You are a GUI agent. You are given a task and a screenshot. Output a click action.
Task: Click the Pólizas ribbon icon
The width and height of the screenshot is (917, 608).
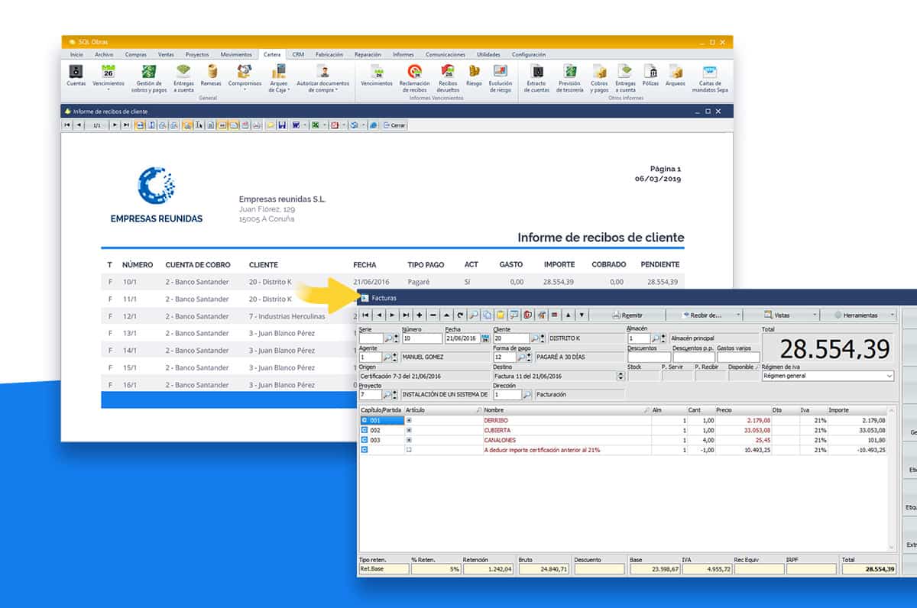pos(650,73)
